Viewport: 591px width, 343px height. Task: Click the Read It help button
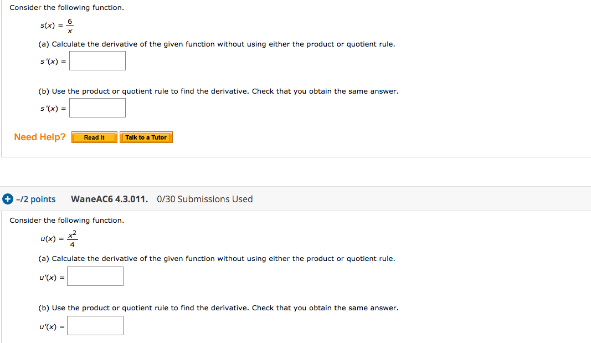point(94,137)
